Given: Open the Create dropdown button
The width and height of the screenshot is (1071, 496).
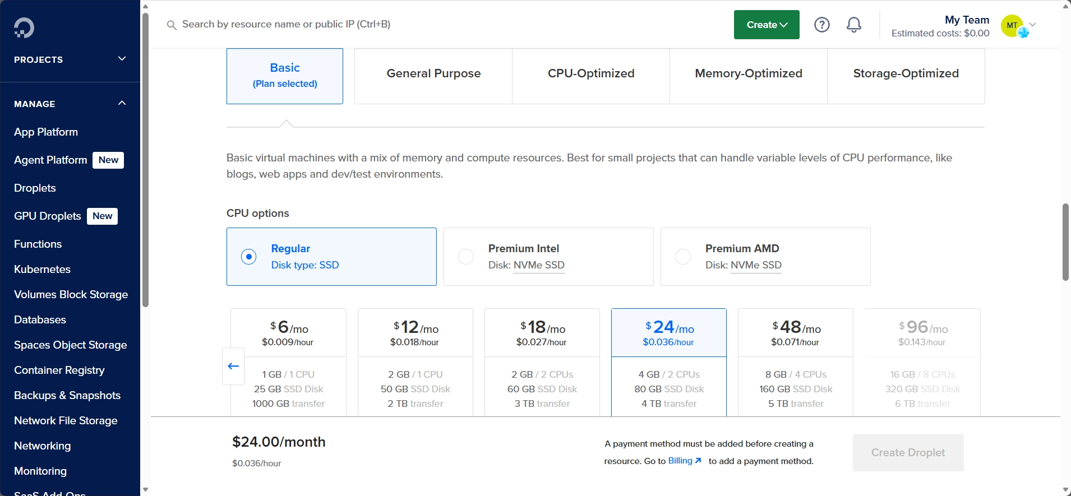Looking at the screenshot, I should 767,25.
